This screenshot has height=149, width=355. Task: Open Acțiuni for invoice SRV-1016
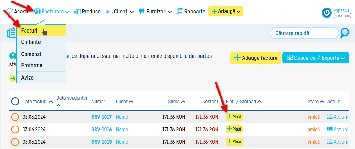point(337,129)
